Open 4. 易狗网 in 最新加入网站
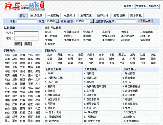This screenshot has height=125, width=163. (50, 86)
